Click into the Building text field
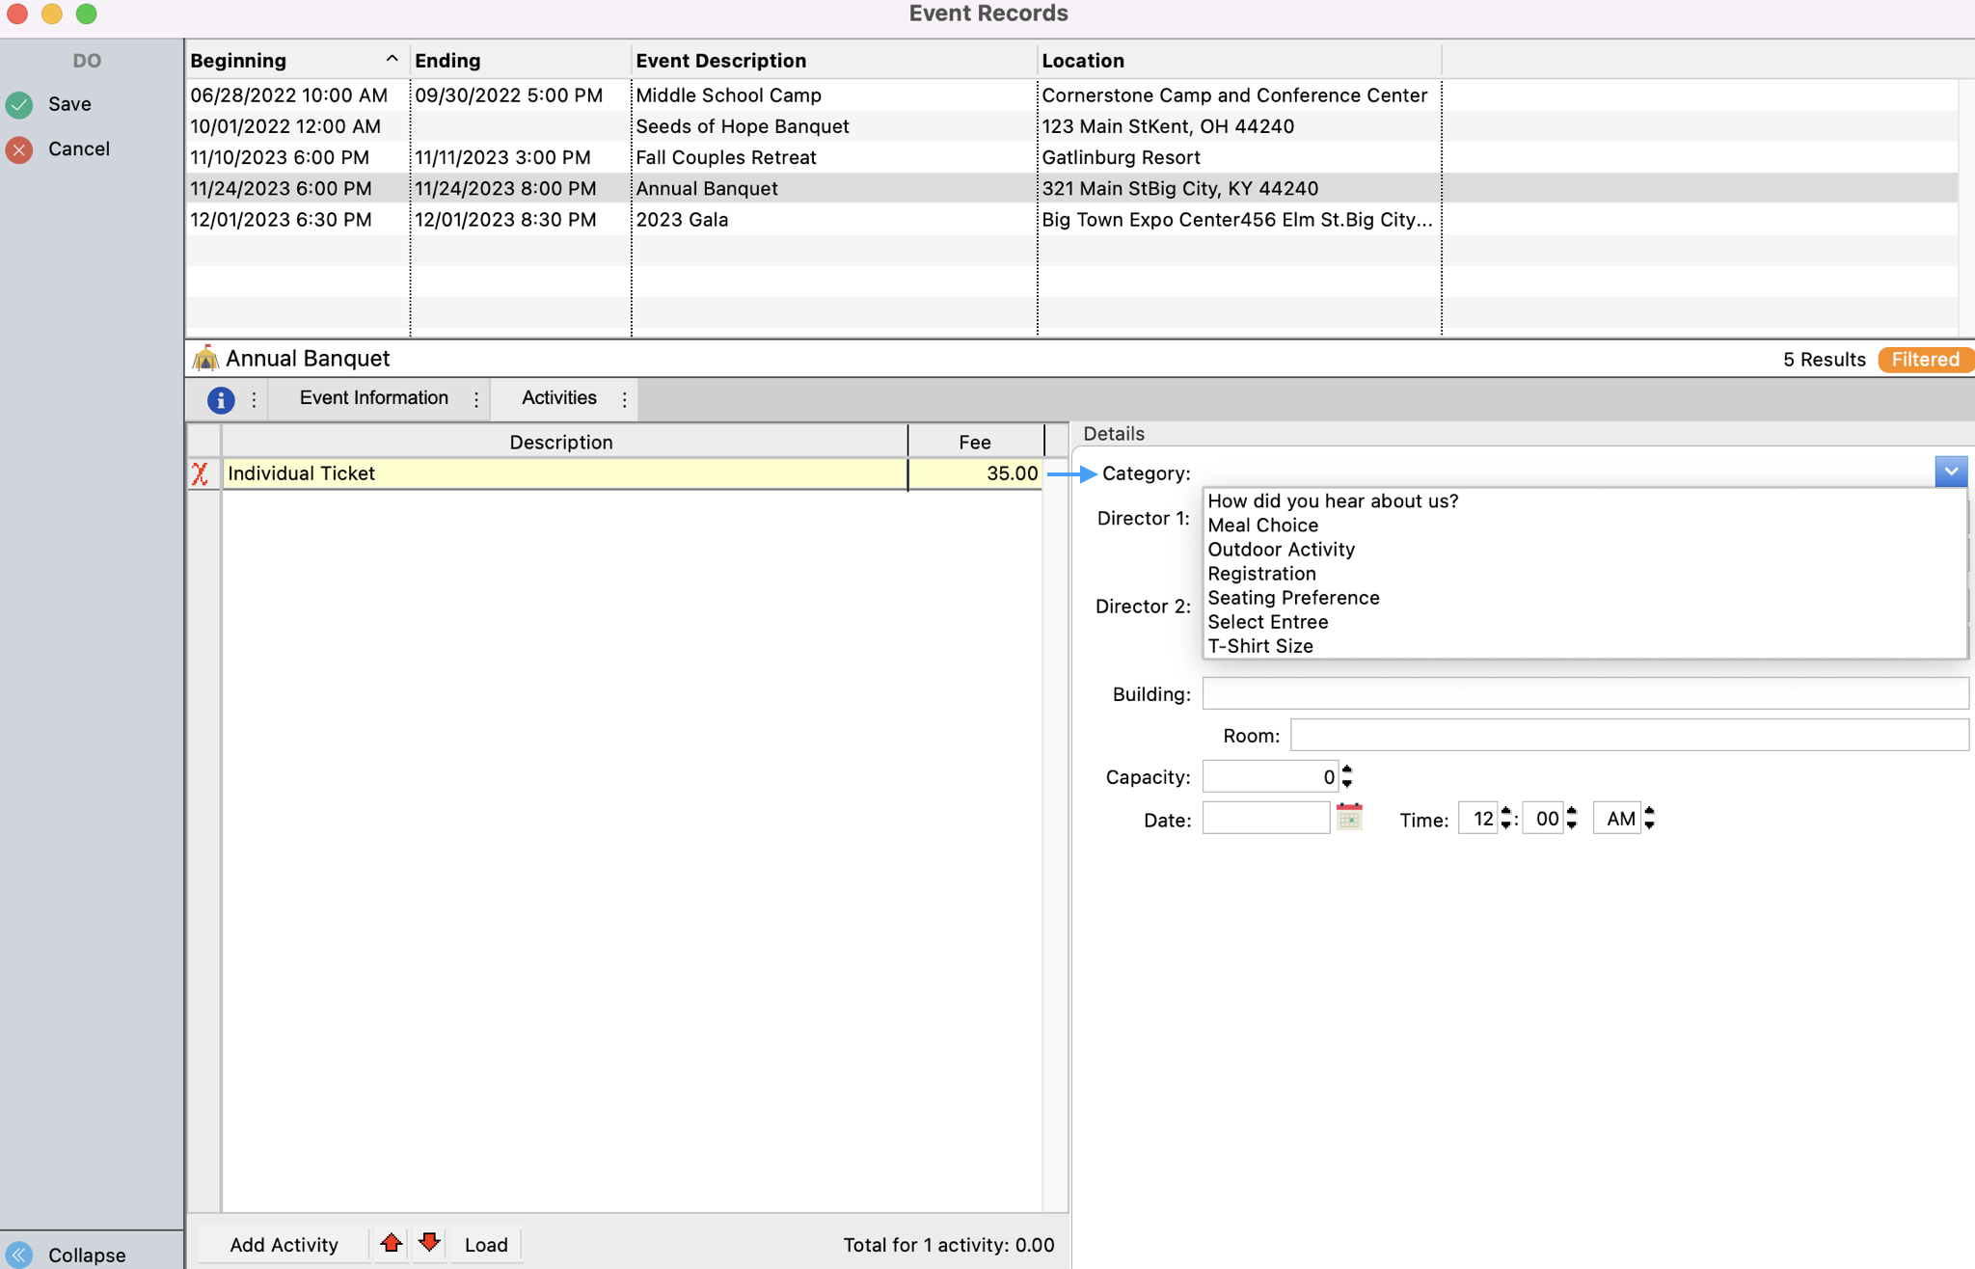This screenshot has height=1269, width=1975. pos(1584,693)
